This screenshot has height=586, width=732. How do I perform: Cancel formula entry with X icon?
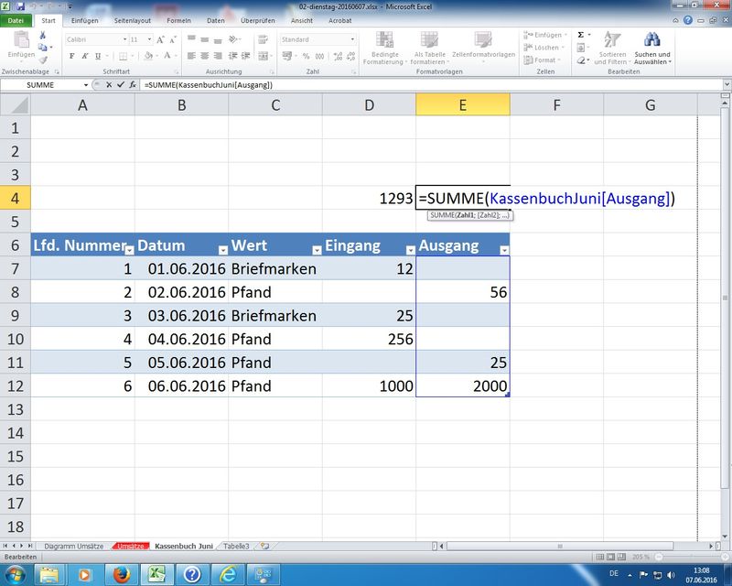(110, 84)
